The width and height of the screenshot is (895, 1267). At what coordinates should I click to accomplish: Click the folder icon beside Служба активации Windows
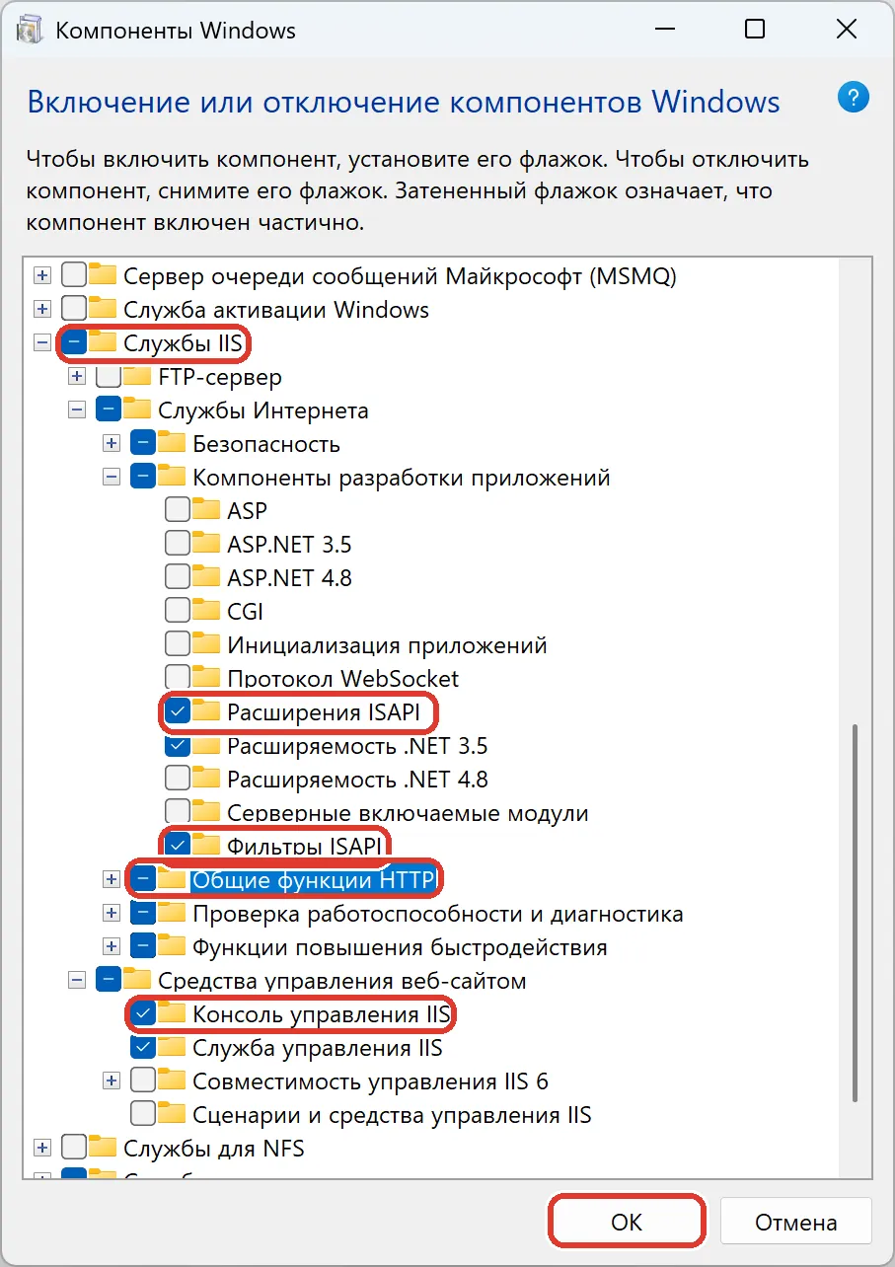pos(103,309)
